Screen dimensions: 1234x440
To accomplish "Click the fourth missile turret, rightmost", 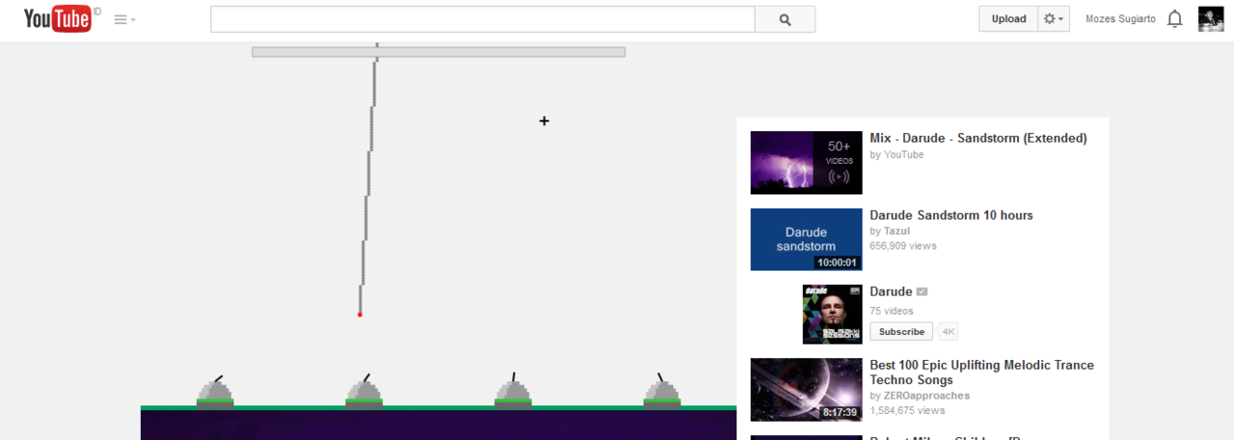I will [662, 392].
